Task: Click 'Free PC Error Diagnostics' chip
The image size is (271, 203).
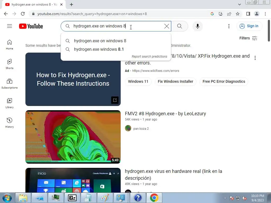Action: coord(224,81)
